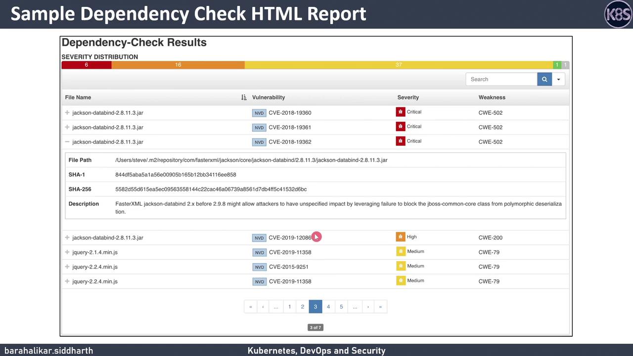Expand the row for CVE-2019-12086
The image size is (633, 356).
coord(67,237)
